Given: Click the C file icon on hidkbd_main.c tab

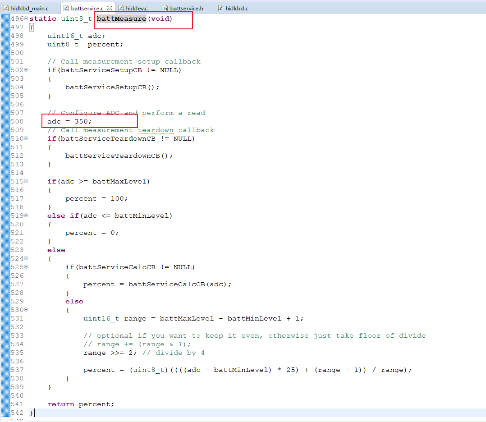Looking at the screenshot, I should (x=6, y=8).
